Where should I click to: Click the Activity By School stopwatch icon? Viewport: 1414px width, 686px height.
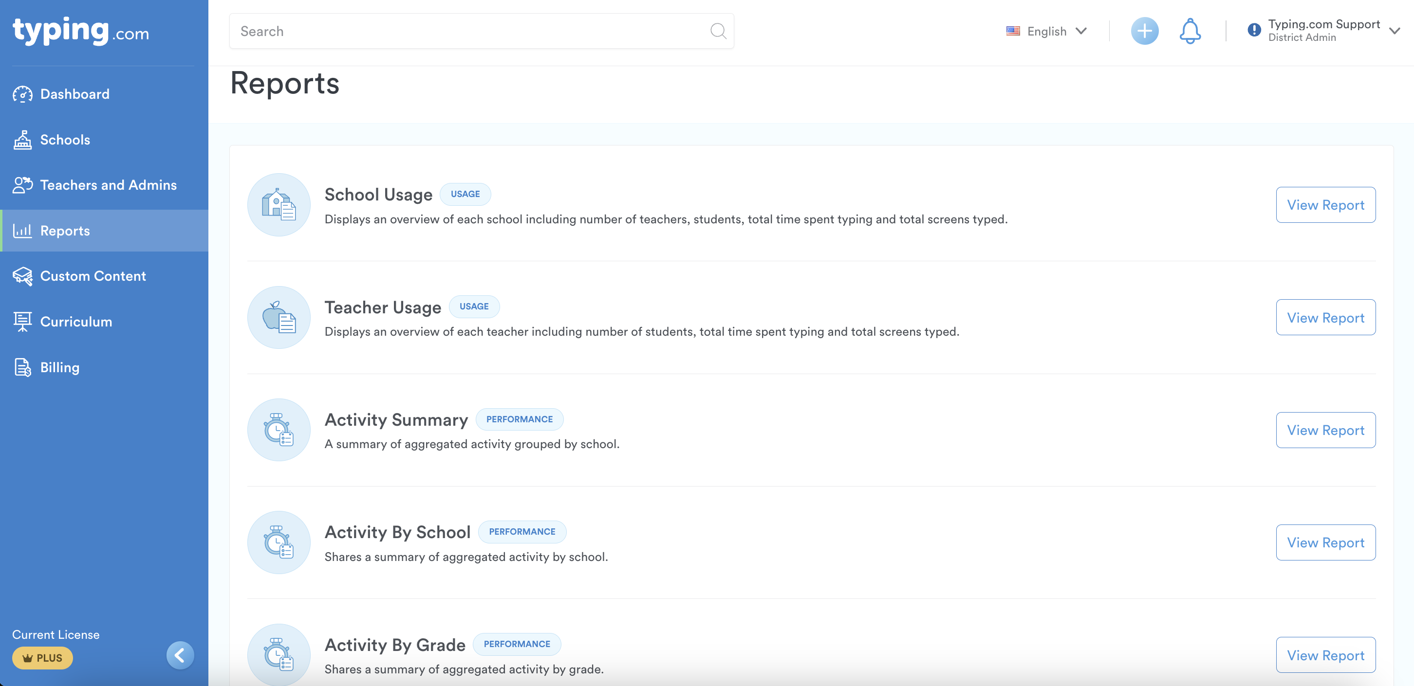279,542
